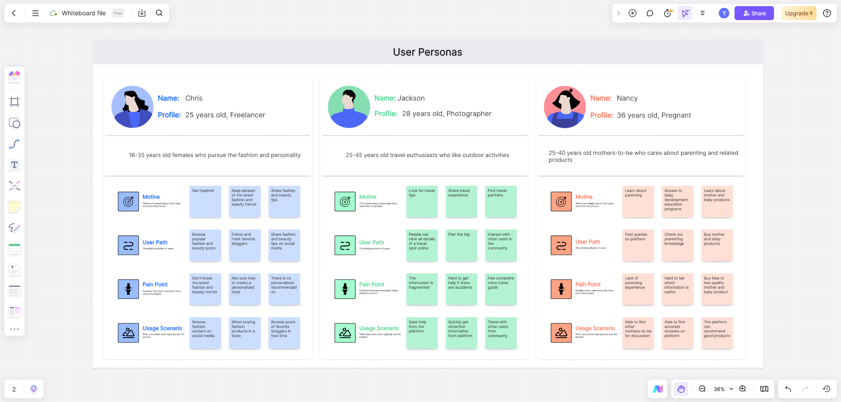Click the Free plan badge
This screenshot has width=841, height=402.
tap(118, 13)
